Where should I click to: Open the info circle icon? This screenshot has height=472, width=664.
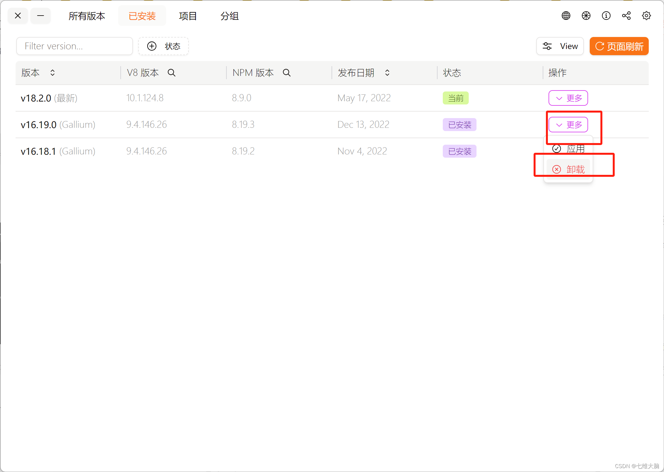(x=606, y=16)
